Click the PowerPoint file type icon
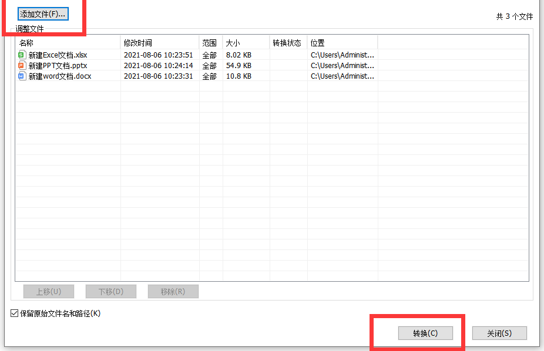 pyautogui.click(x=22, y=65)
